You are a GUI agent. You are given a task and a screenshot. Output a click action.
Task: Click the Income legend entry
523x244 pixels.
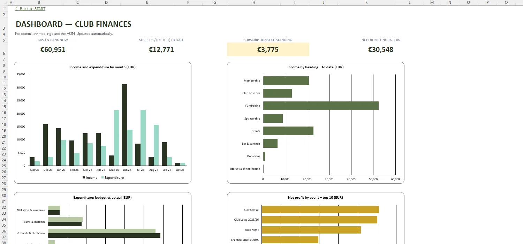(90, 177)
